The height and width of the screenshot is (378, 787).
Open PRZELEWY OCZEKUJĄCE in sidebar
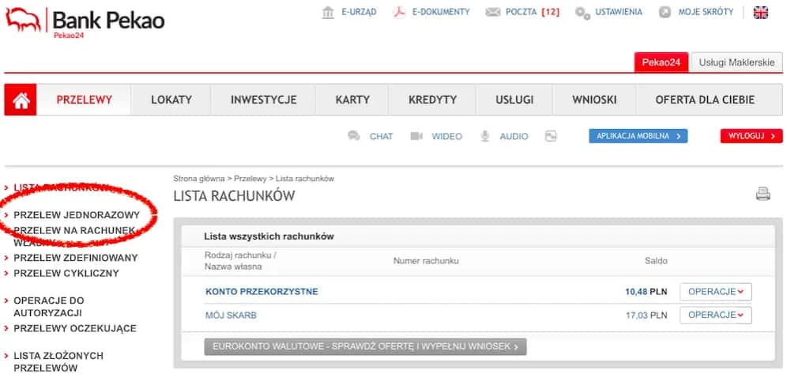coord(75,329)
